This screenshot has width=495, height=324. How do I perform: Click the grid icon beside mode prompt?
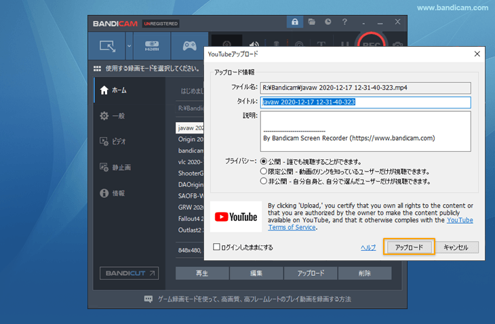tap(97, 68)
